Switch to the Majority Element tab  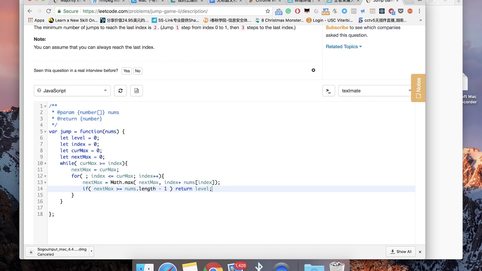point(69,2)
